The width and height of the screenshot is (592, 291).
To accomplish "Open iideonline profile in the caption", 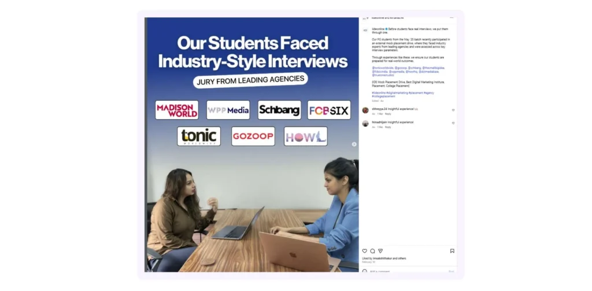I will pyautogui.click(x=378, y=29).
